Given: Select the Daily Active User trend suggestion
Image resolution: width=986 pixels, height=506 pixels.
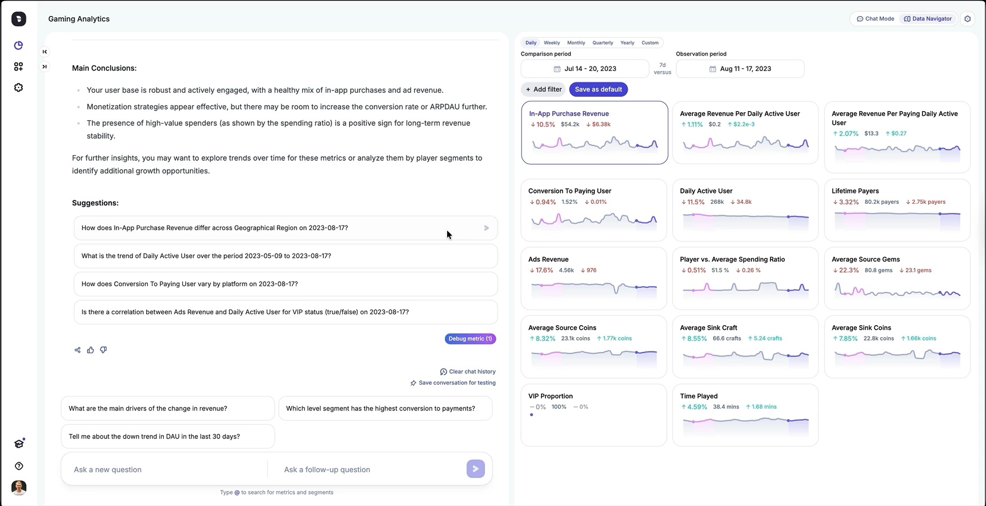Looking at the screenshot, I should 285,256.
